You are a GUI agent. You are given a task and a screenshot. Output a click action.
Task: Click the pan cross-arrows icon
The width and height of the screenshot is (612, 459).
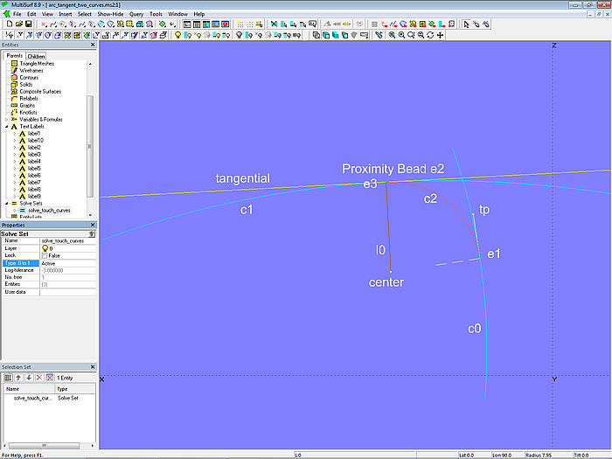point(440,35)
